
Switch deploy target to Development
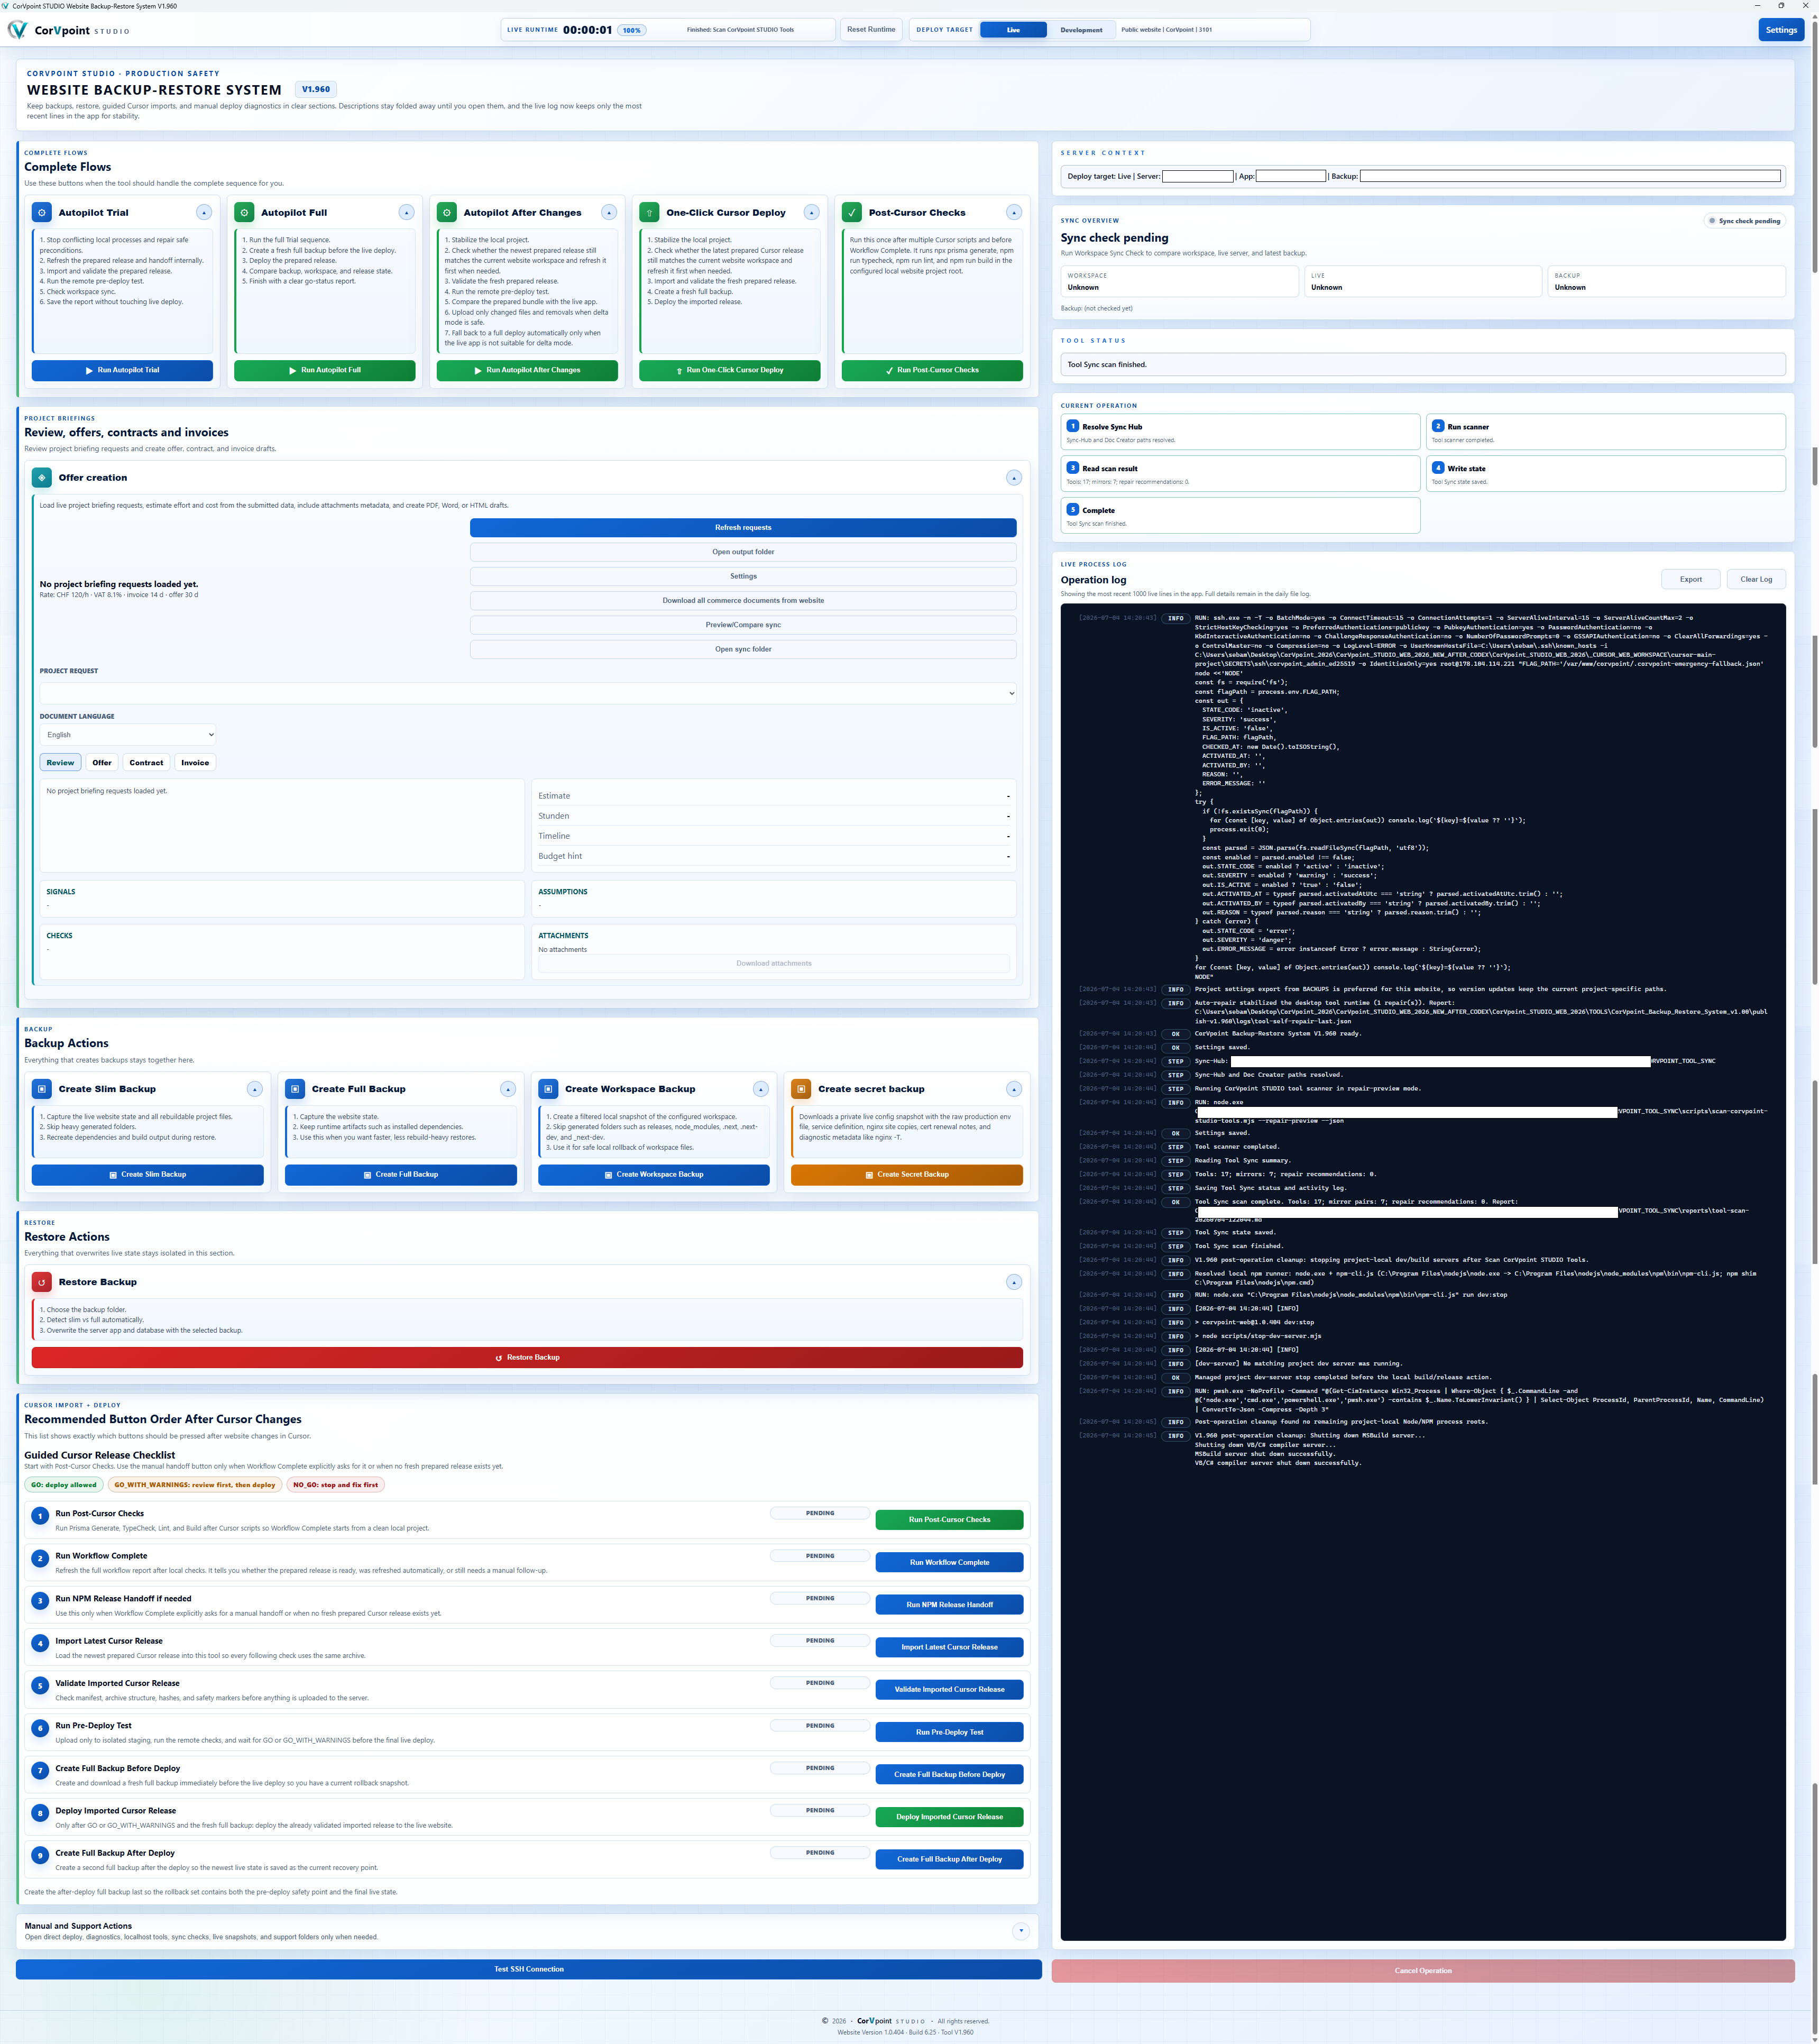click(1081, 30)
